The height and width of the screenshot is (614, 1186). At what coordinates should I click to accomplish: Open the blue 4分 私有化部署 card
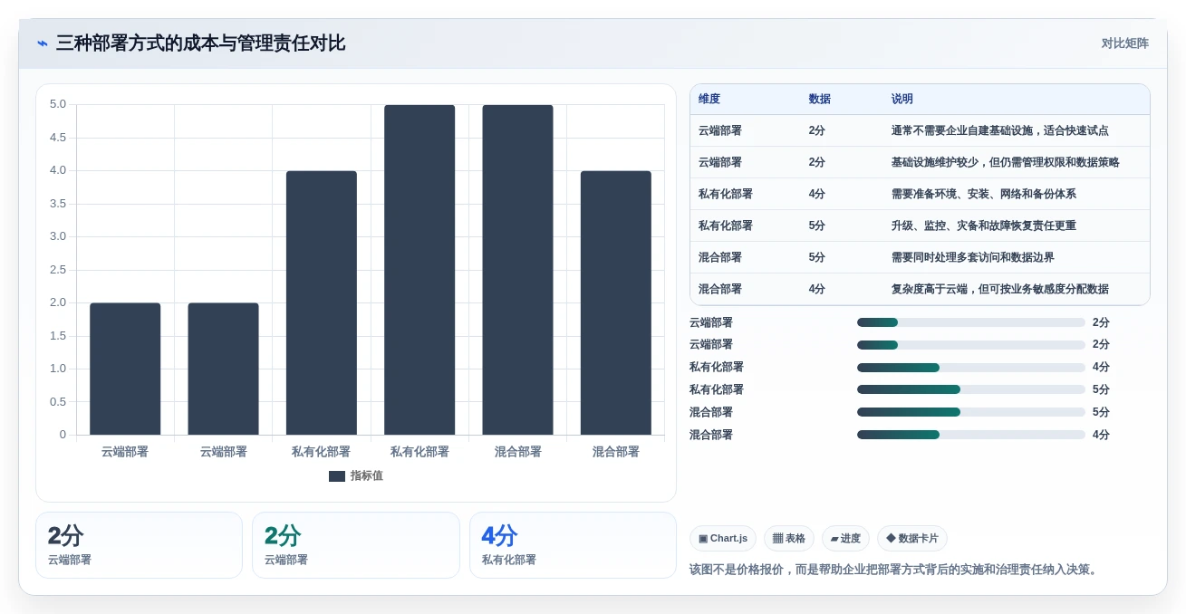pos(573,545)
